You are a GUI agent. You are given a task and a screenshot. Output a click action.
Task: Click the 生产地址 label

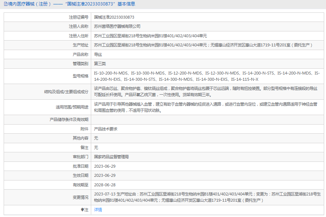click(81, 45)
